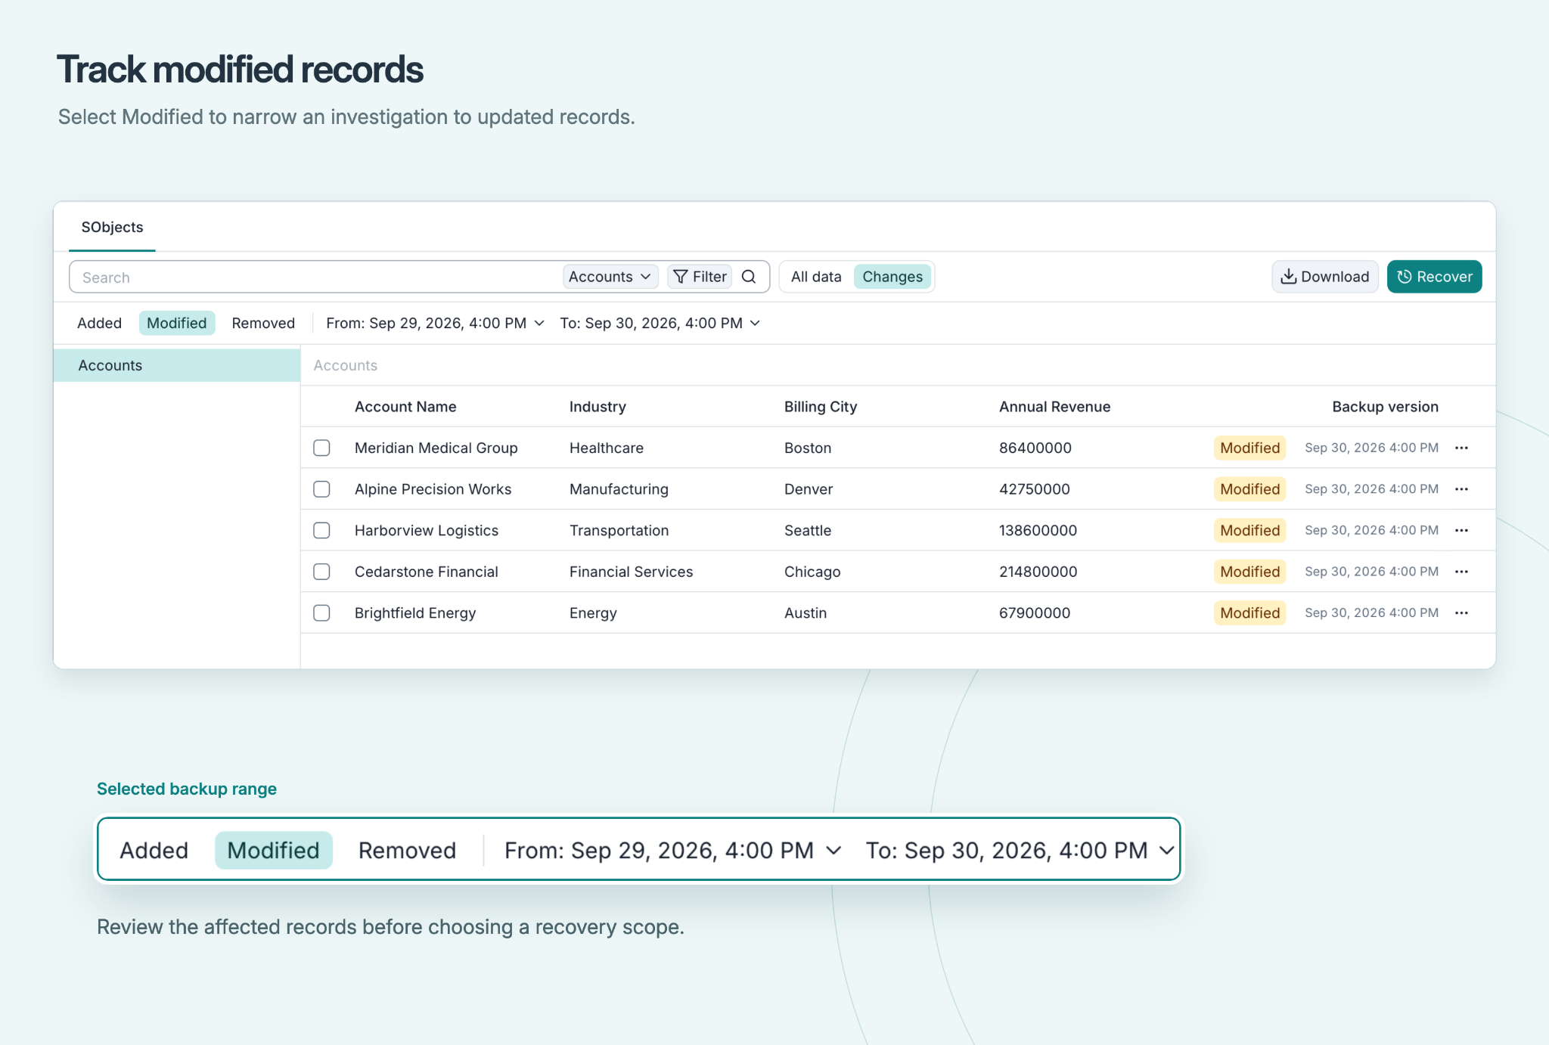
Task: Open more options for Brightfield Energy
Action: [x=1461, y=612]
